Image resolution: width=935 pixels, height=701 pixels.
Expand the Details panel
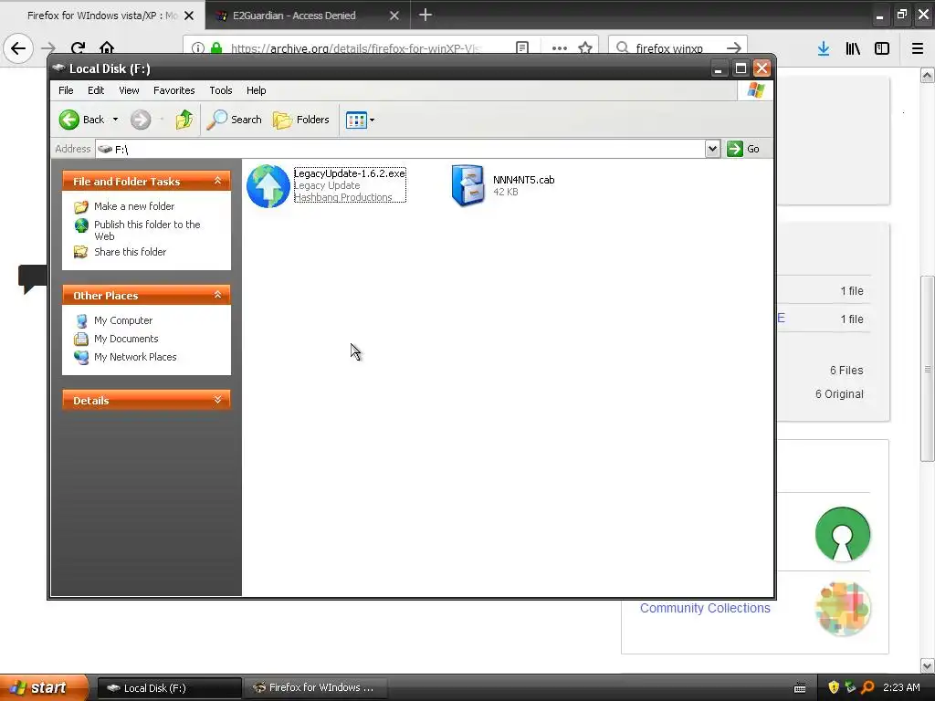(x=217, y=400)
